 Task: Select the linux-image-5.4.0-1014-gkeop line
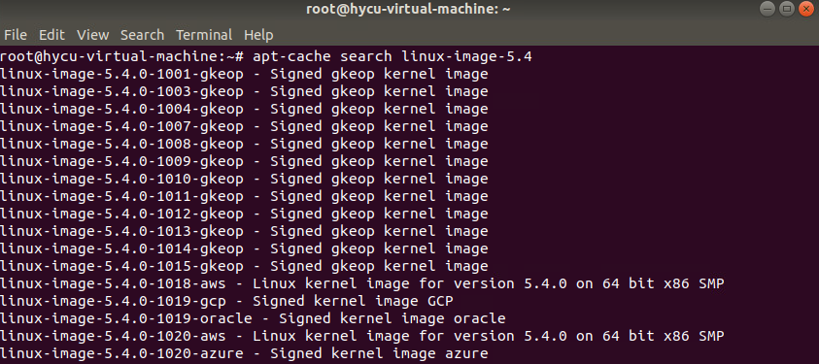pos(244,248)
